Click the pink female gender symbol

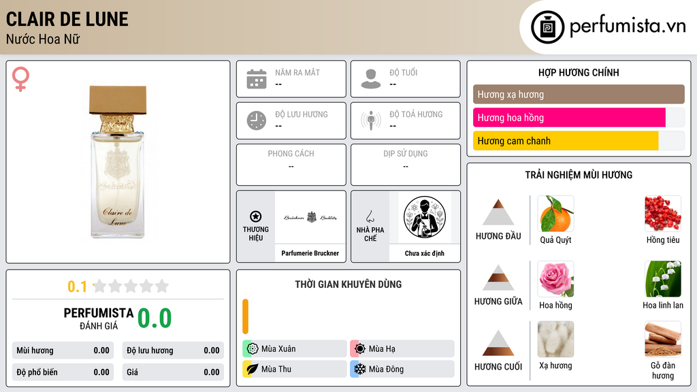pos(20,79)
